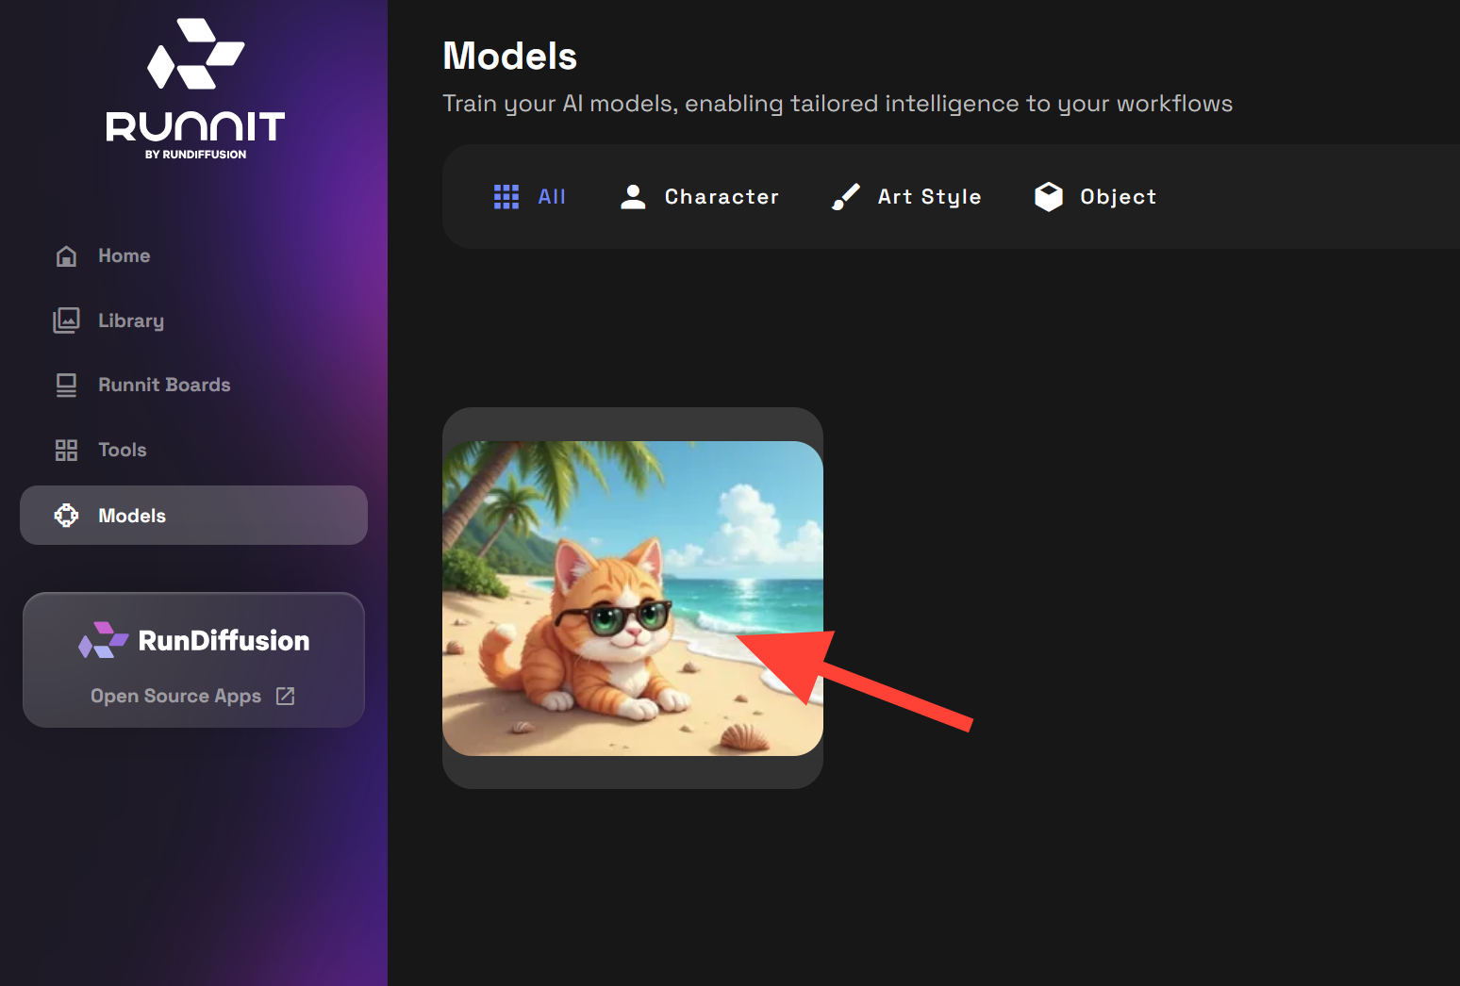Click the RunDiffusion logo icon in the sidebar card
The image size is (1460, 986).
click(x=103, y=640)
